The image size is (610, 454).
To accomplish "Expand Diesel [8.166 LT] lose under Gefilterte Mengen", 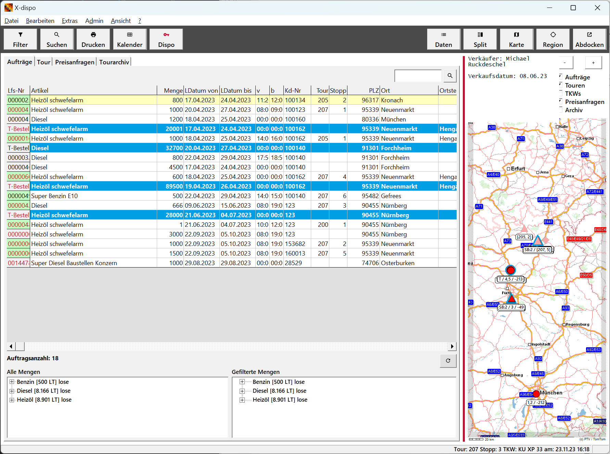I will (242, 391).
